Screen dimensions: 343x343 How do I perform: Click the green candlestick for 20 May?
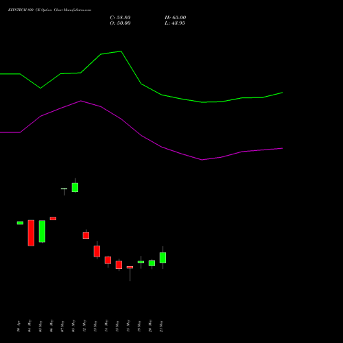[152, 263]
